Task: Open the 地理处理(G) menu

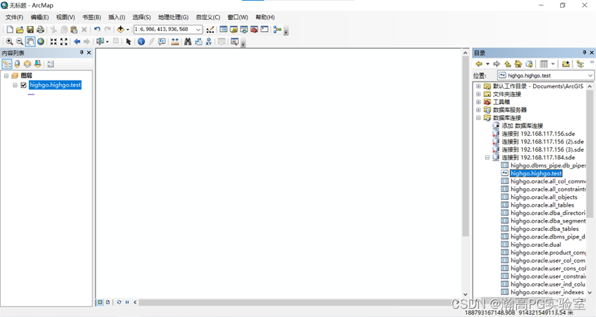Action: click(x=173, y=17)
